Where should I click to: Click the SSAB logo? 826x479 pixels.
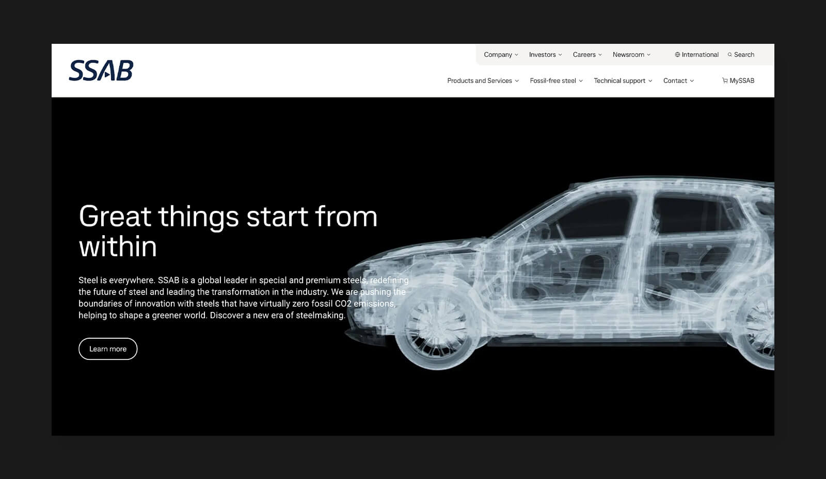(101, 71)
